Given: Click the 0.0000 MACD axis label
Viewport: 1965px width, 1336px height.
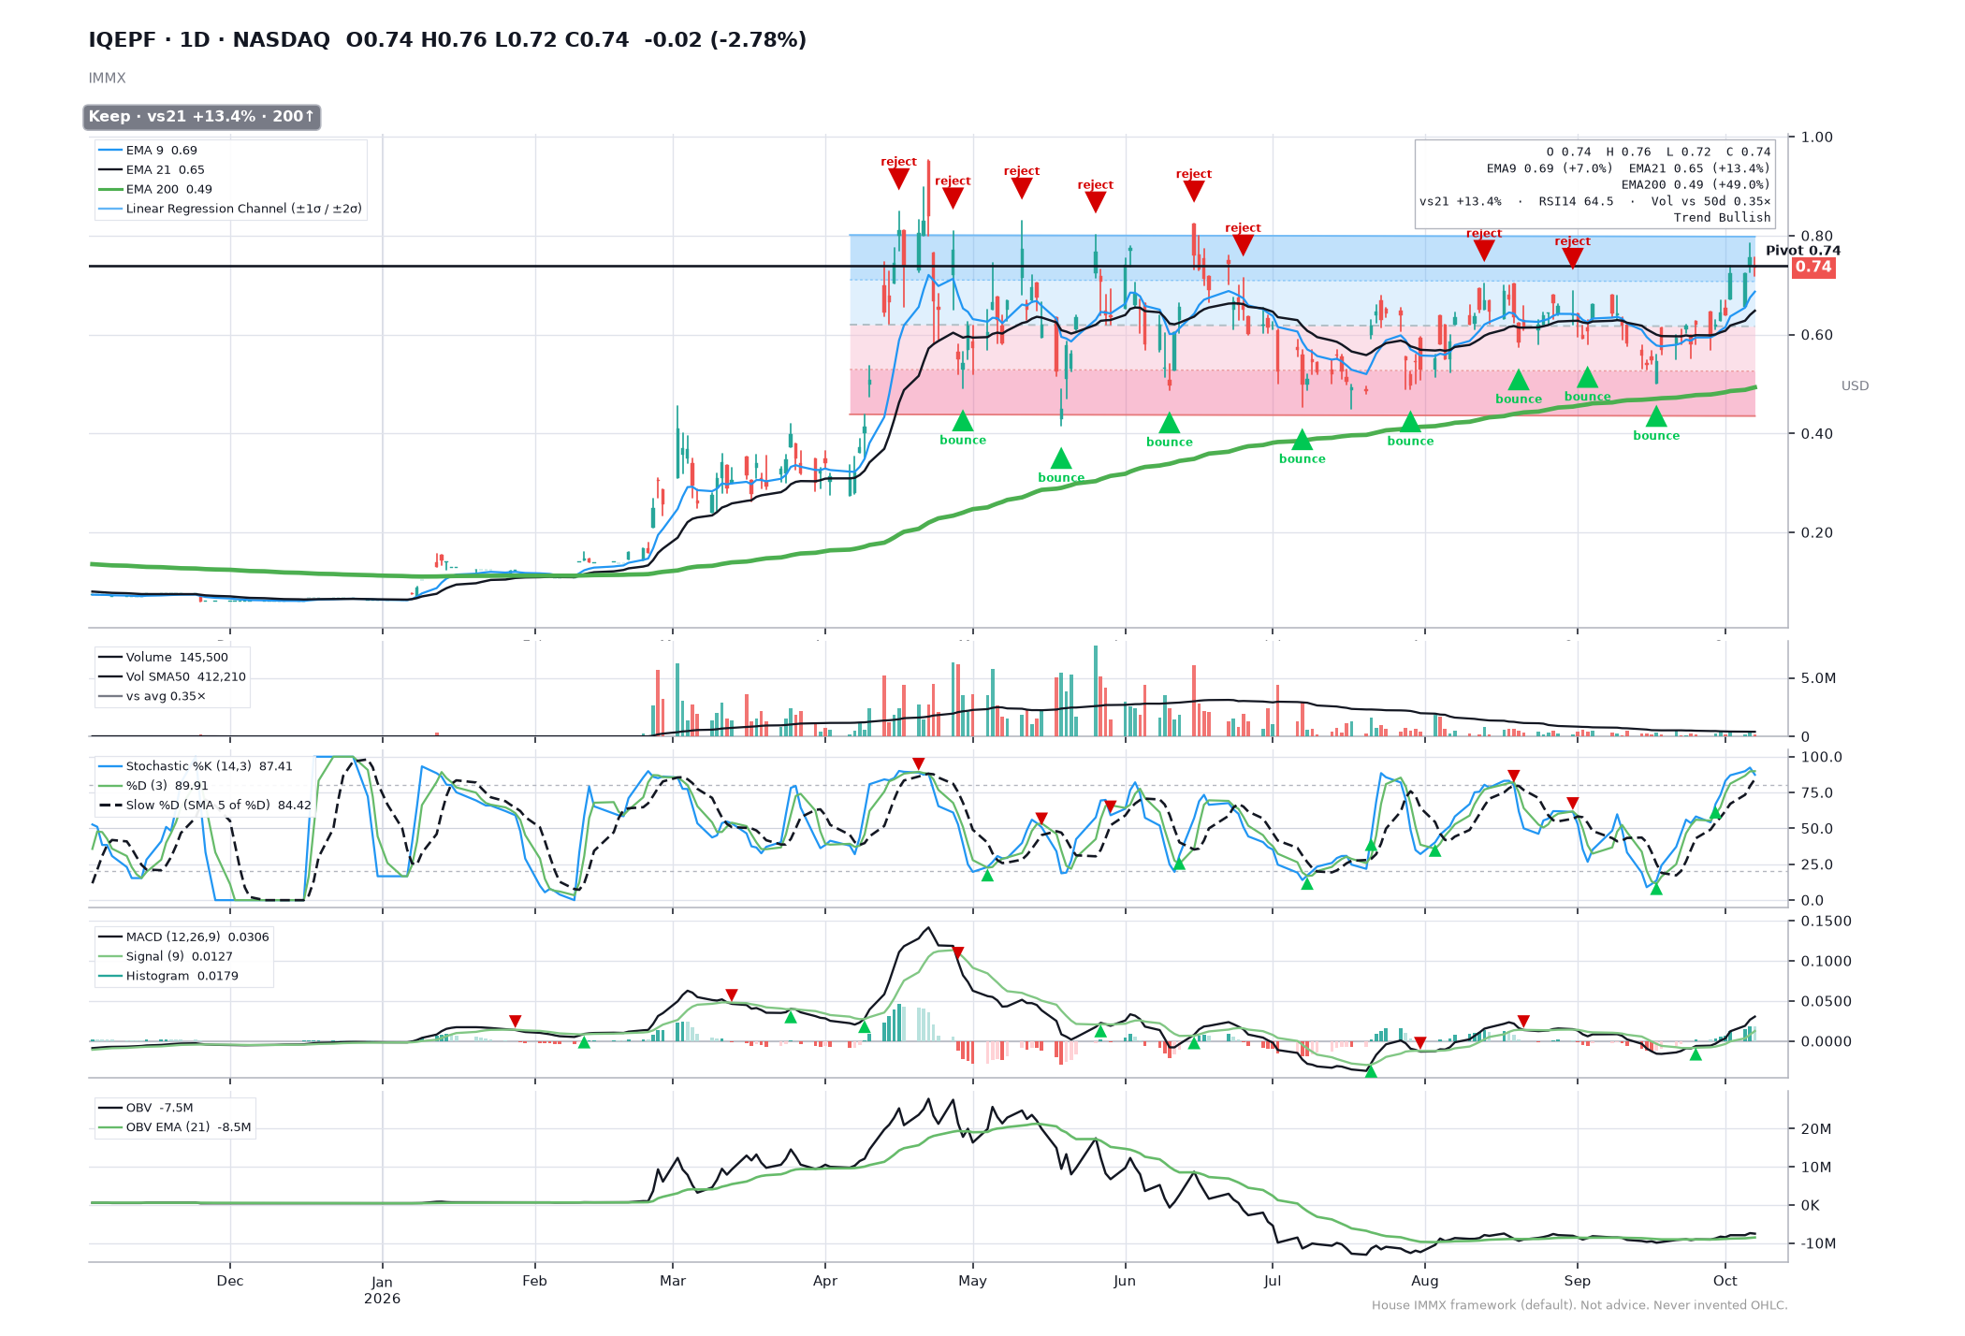Looking at the screenshot, I should (1826, 1041).
